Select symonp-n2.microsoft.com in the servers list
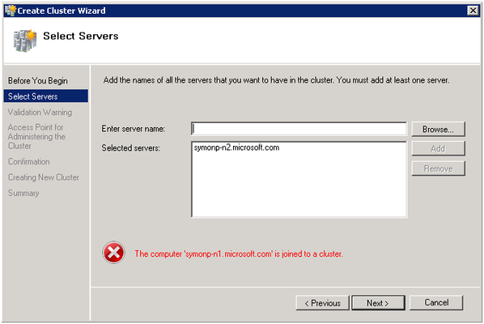This screenshot has width=484, height=324. point(236,147)
